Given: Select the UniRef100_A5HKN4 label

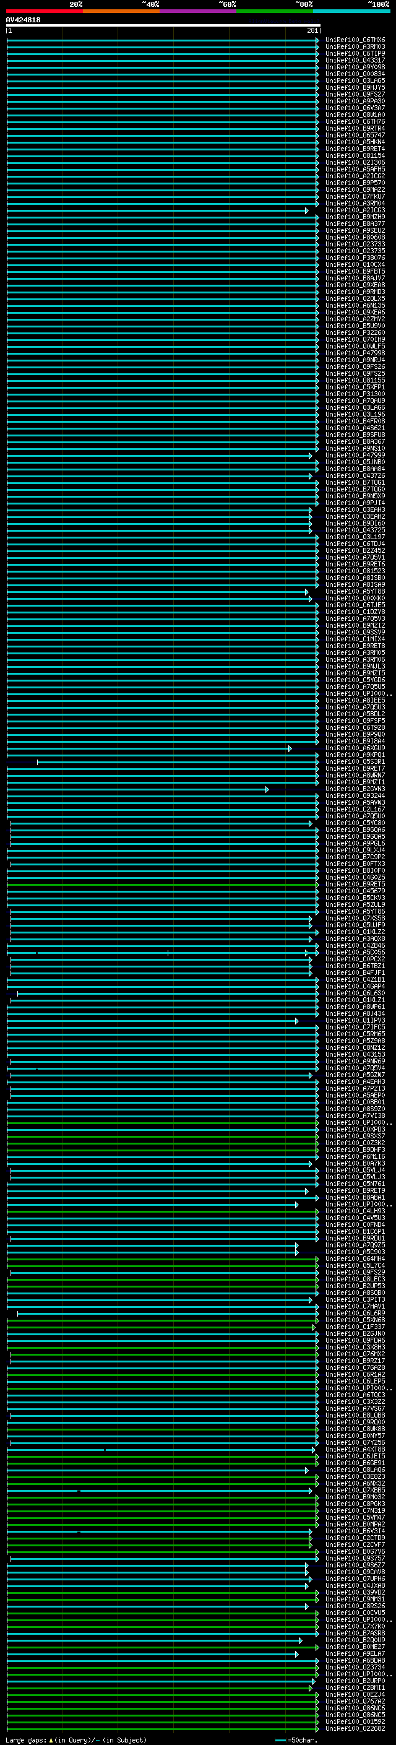Looking at the screenshot, I should (355, 142).
